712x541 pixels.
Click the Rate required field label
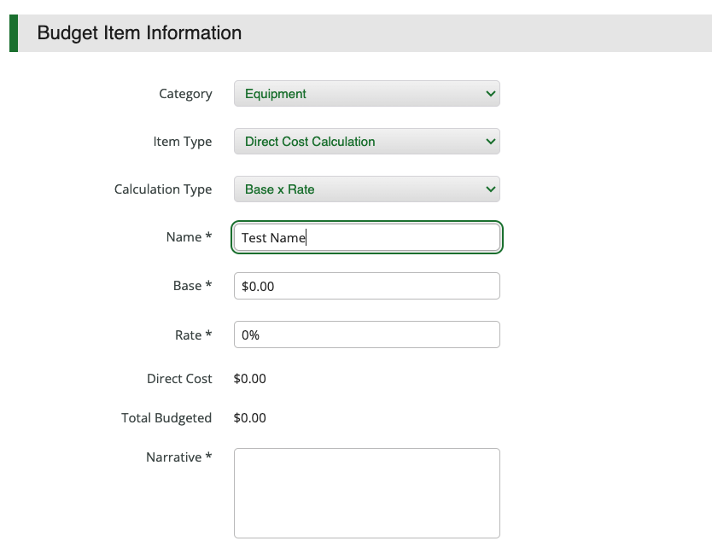(193, 335)
